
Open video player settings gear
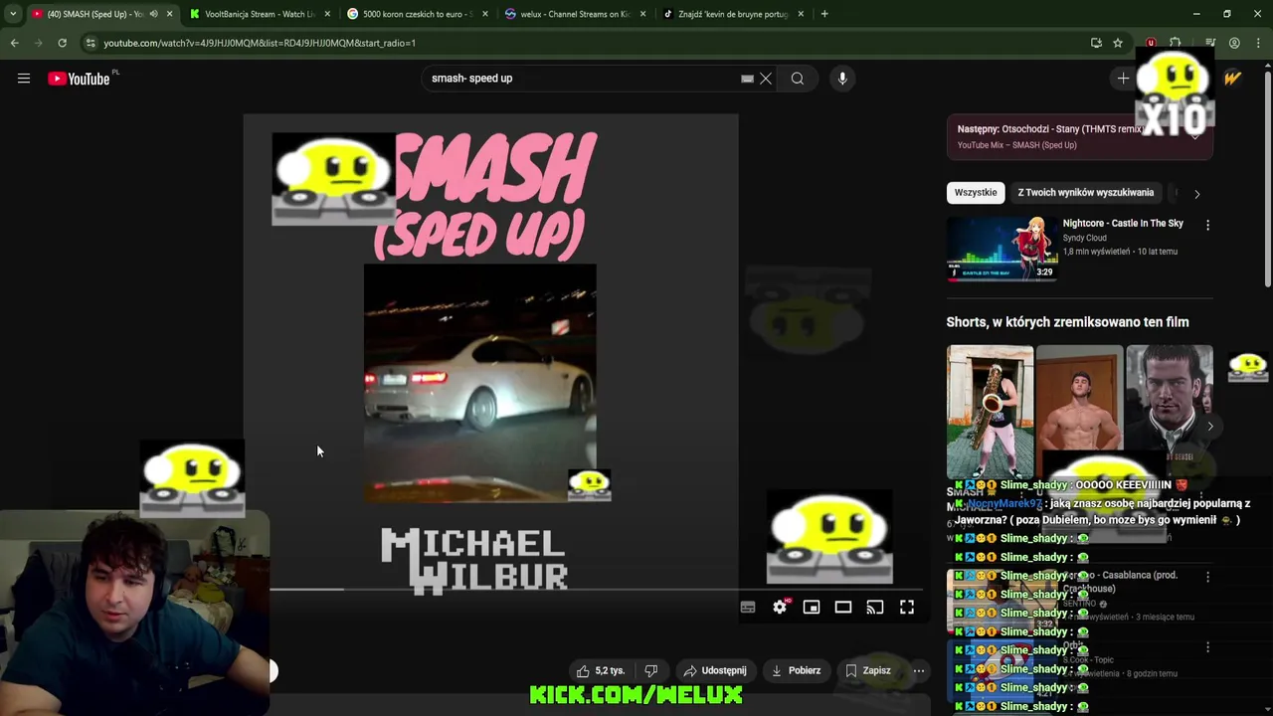pos(780,608)
